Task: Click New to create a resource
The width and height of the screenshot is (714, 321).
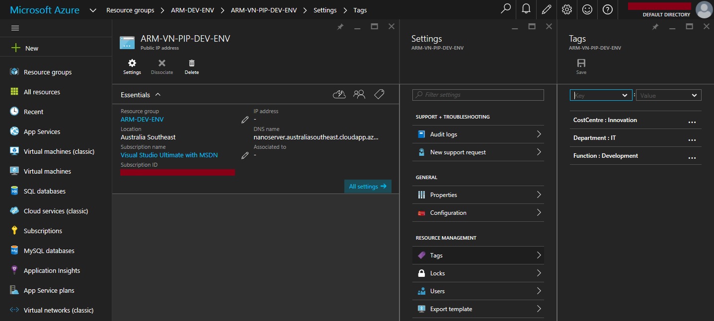Action: pos(25,48)
